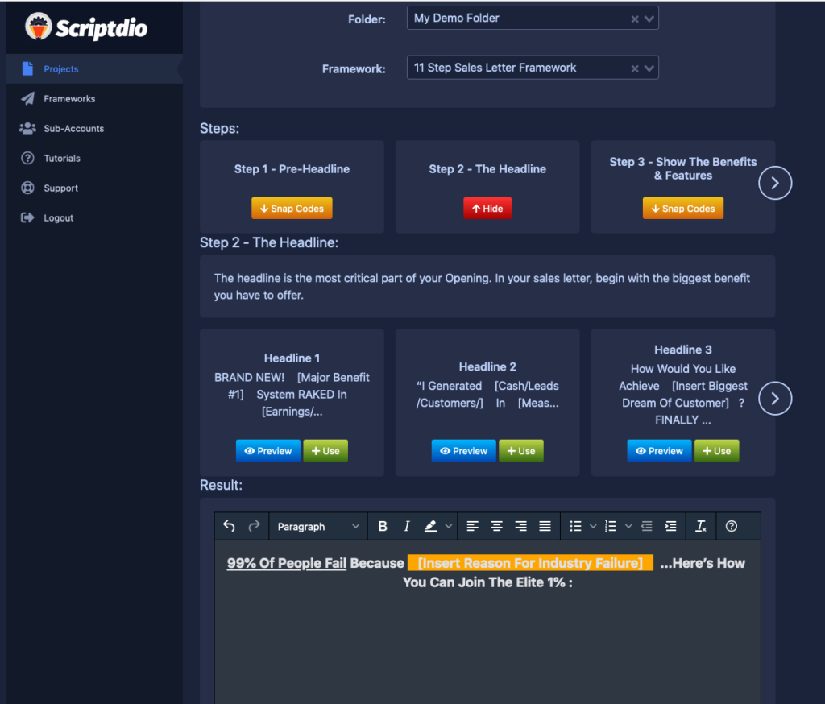Hide Step 2 The Headline snap codes
Screen dimensions: 825x704
pos(487,209)
